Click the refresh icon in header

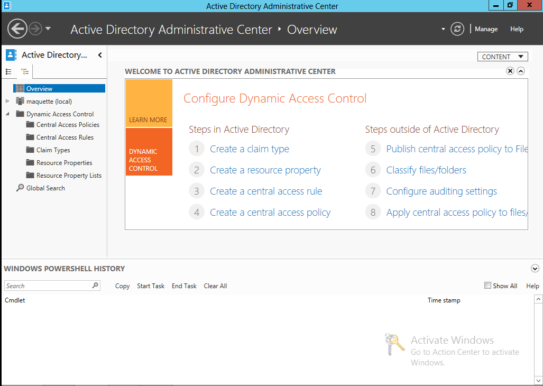point(457,29)
